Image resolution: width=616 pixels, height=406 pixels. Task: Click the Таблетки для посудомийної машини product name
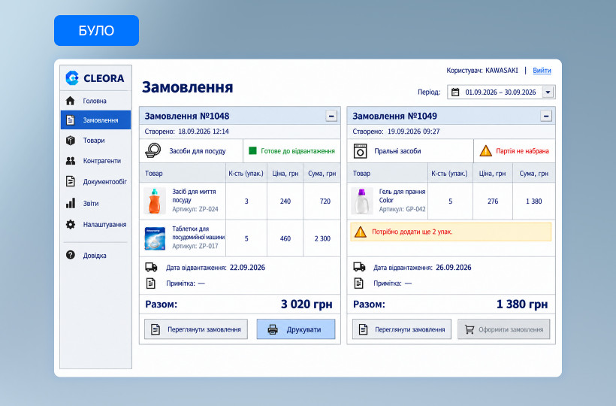198,232
